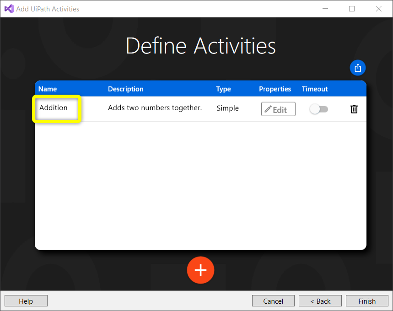The width and height of the screenshot is (393, 311).
Task: Click Finish to complete the wizard
Action: click(367, 300)
